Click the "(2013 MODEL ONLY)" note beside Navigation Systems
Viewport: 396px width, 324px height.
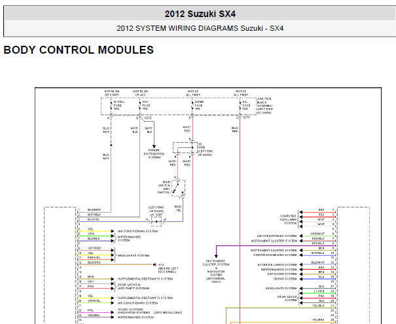point(168,313)
